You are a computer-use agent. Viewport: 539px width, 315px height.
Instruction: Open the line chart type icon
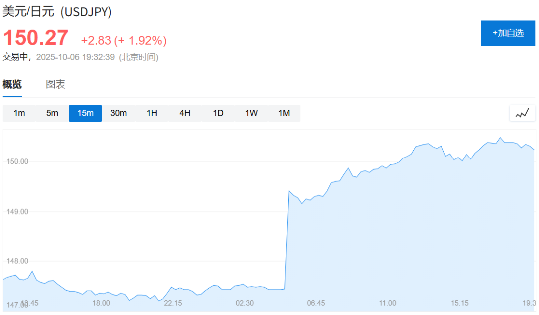point(522,113)
